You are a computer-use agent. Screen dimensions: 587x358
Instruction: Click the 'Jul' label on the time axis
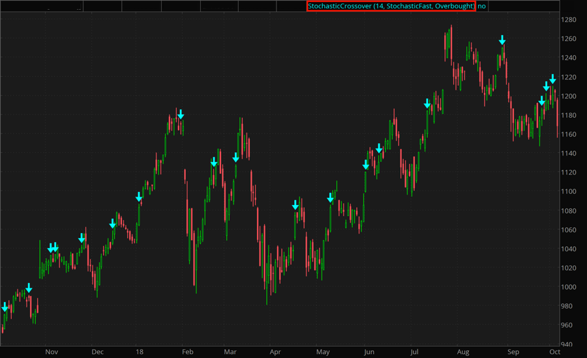pyautogui.click(x=415, y=351)
